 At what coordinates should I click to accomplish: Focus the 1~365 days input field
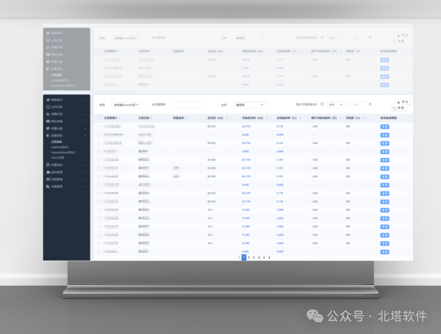pos(357,105)
